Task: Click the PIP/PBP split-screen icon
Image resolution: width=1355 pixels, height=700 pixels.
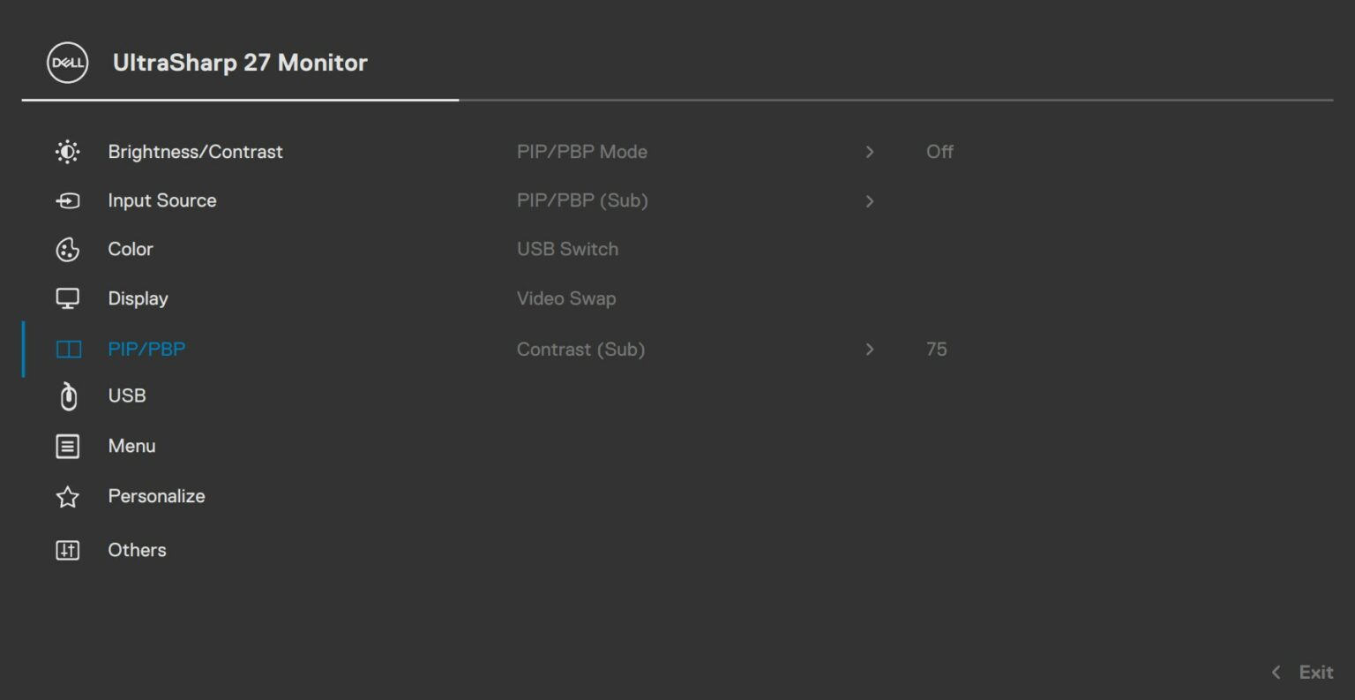Action: (x=66, y=349)
